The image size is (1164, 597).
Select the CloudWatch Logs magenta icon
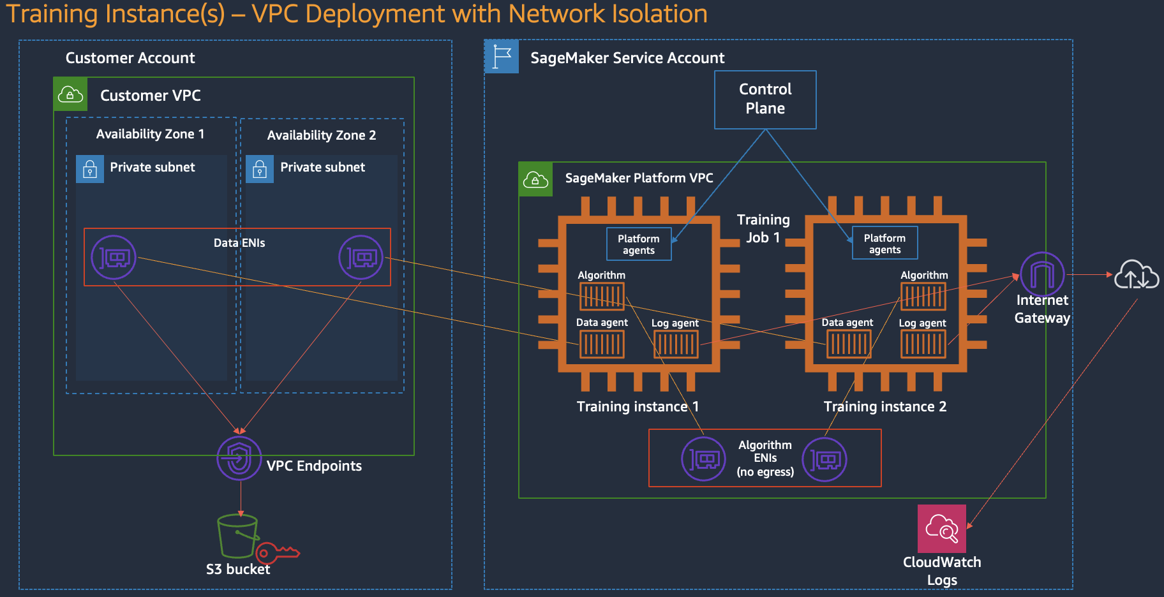942,529
